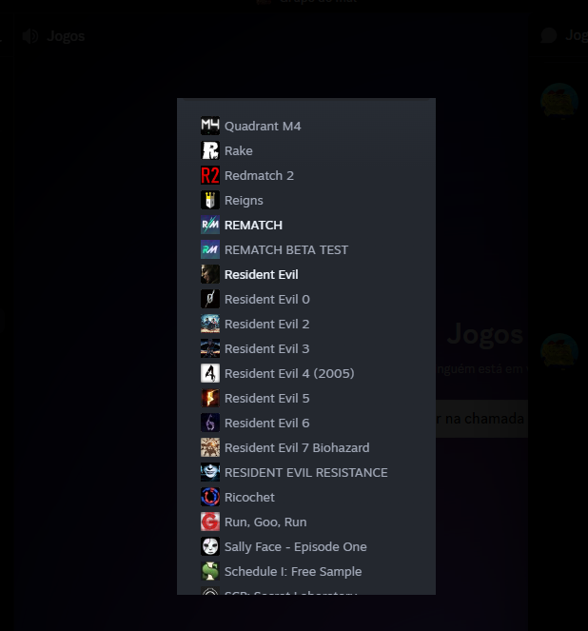Click the Schedule I dollar sign icon
This screenshot has width=588, height=631.
coord(210,571)
